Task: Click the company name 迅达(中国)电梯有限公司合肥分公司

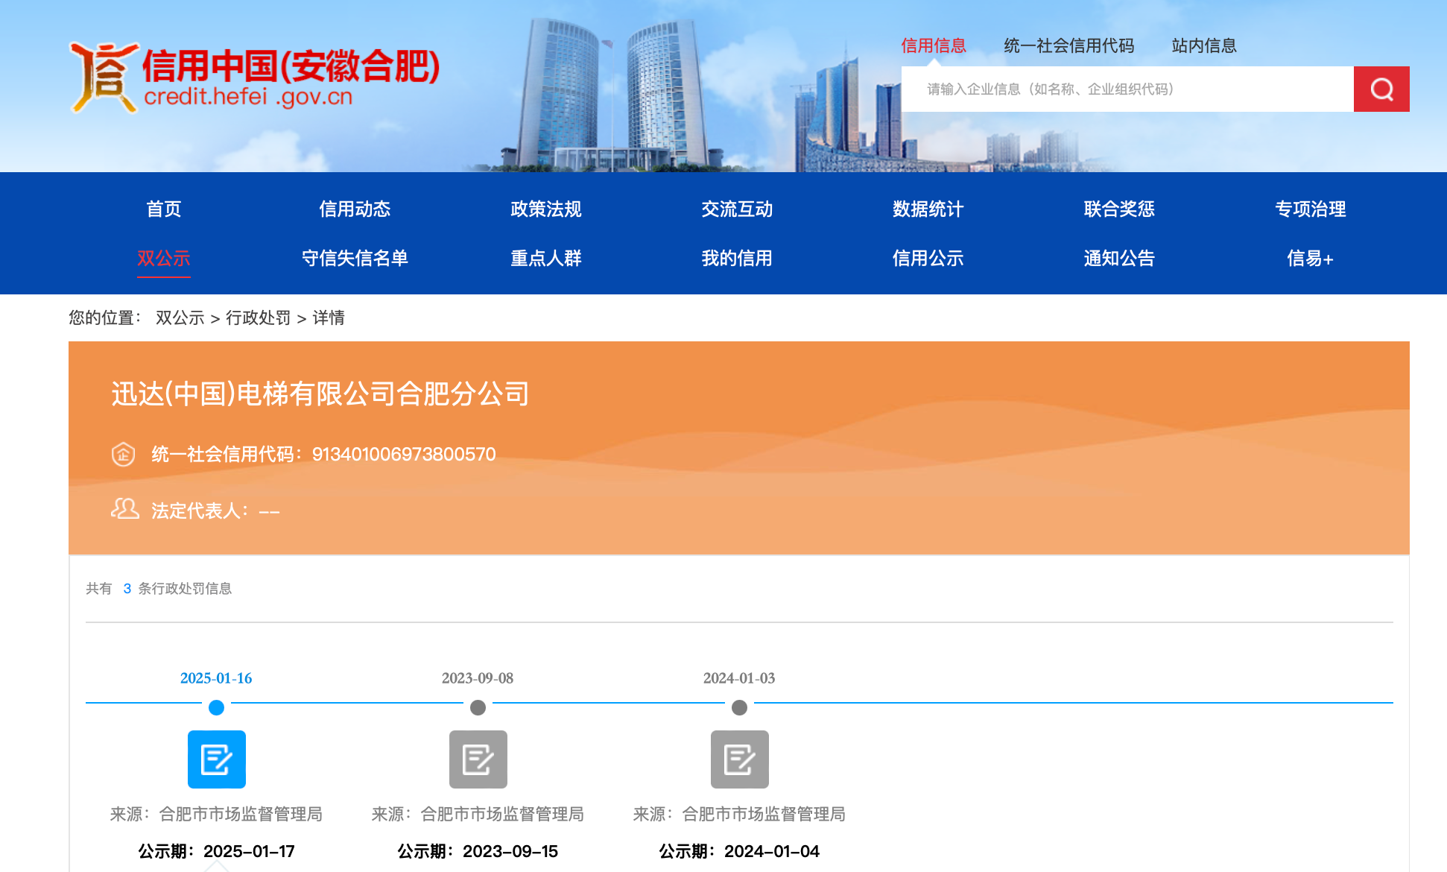Action: pos(320,394)
